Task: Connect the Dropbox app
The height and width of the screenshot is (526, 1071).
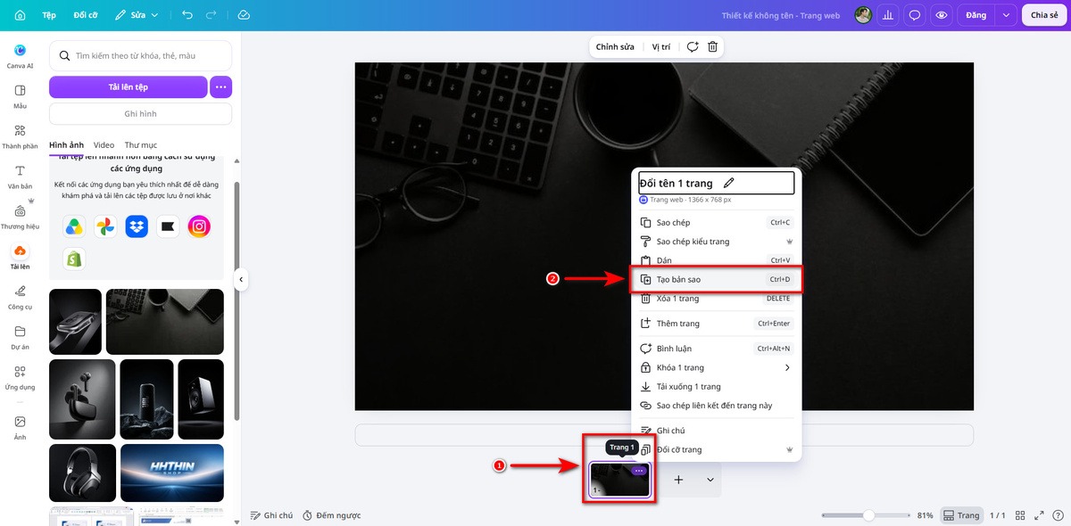Action: tap(137, 227)
